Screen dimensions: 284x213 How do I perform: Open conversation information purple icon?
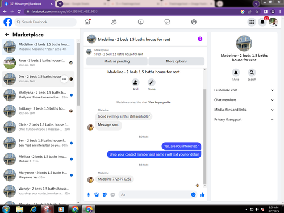coord(200,39)
